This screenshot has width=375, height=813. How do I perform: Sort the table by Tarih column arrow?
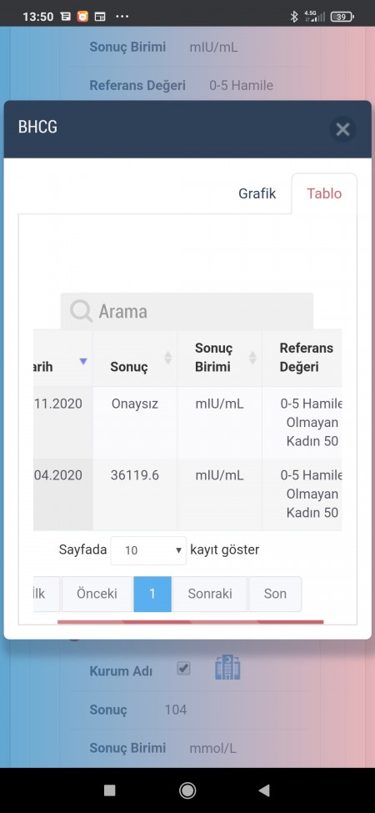82,361
